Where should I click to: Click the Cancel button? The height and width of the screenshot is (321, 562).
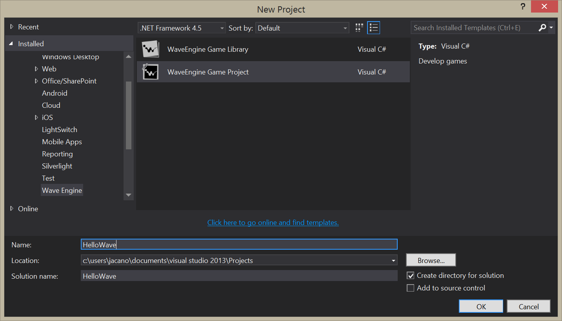point(529,306)
